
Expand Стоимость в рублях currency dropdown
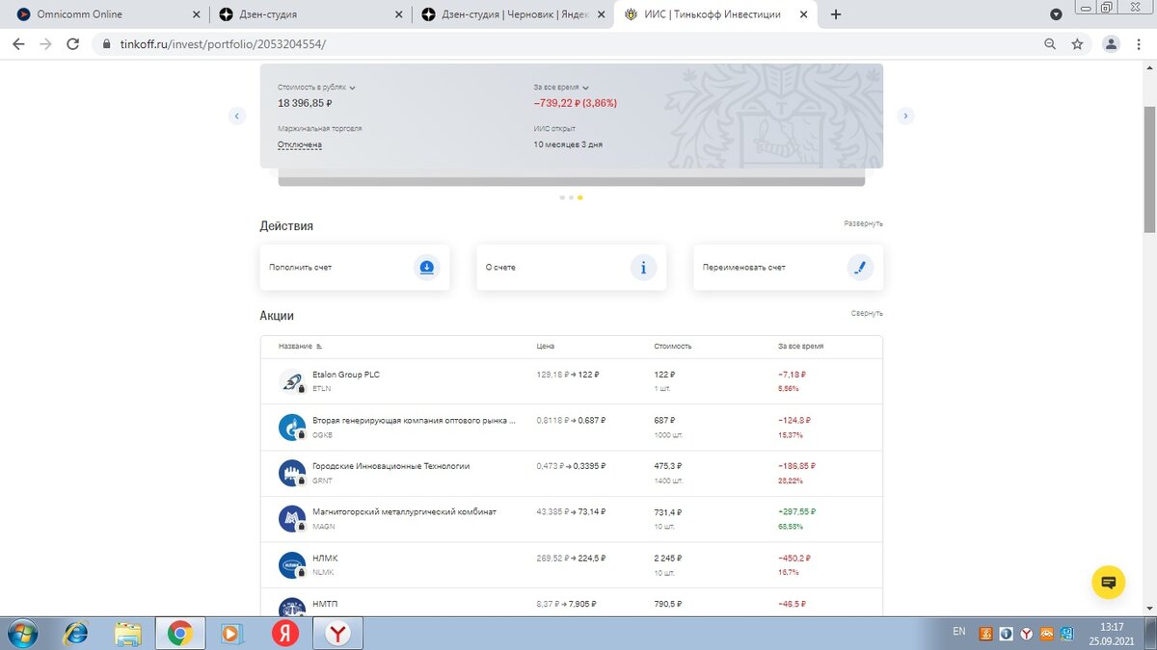(316, 87)
